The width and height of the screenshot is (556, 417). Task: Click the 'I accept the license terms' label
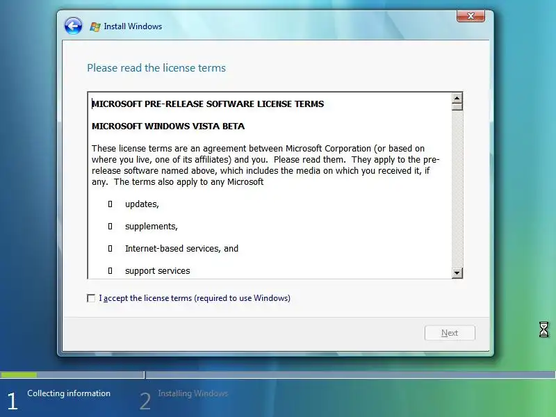(x=195, y=298)
